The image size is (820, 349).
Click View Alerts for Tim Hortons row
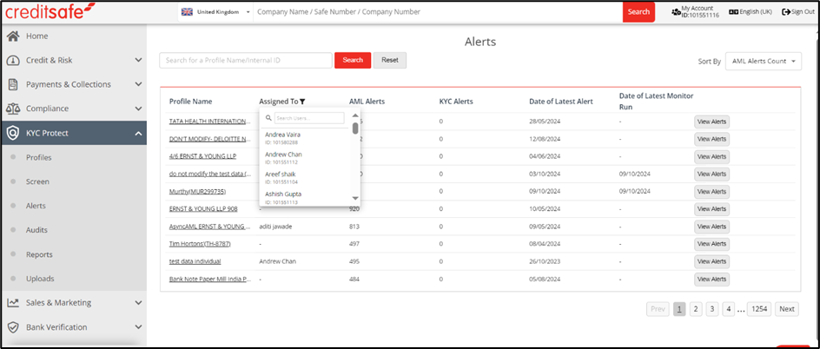point(711,244)
